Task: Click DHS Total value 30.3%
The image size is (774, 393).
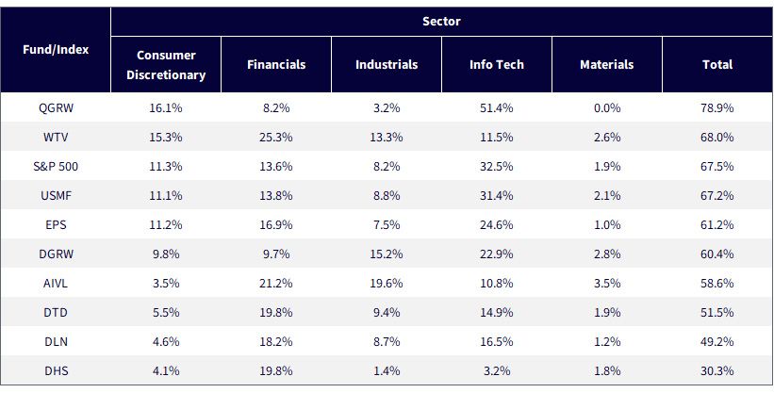Action: pyautogui.click(x=717, y=370)
